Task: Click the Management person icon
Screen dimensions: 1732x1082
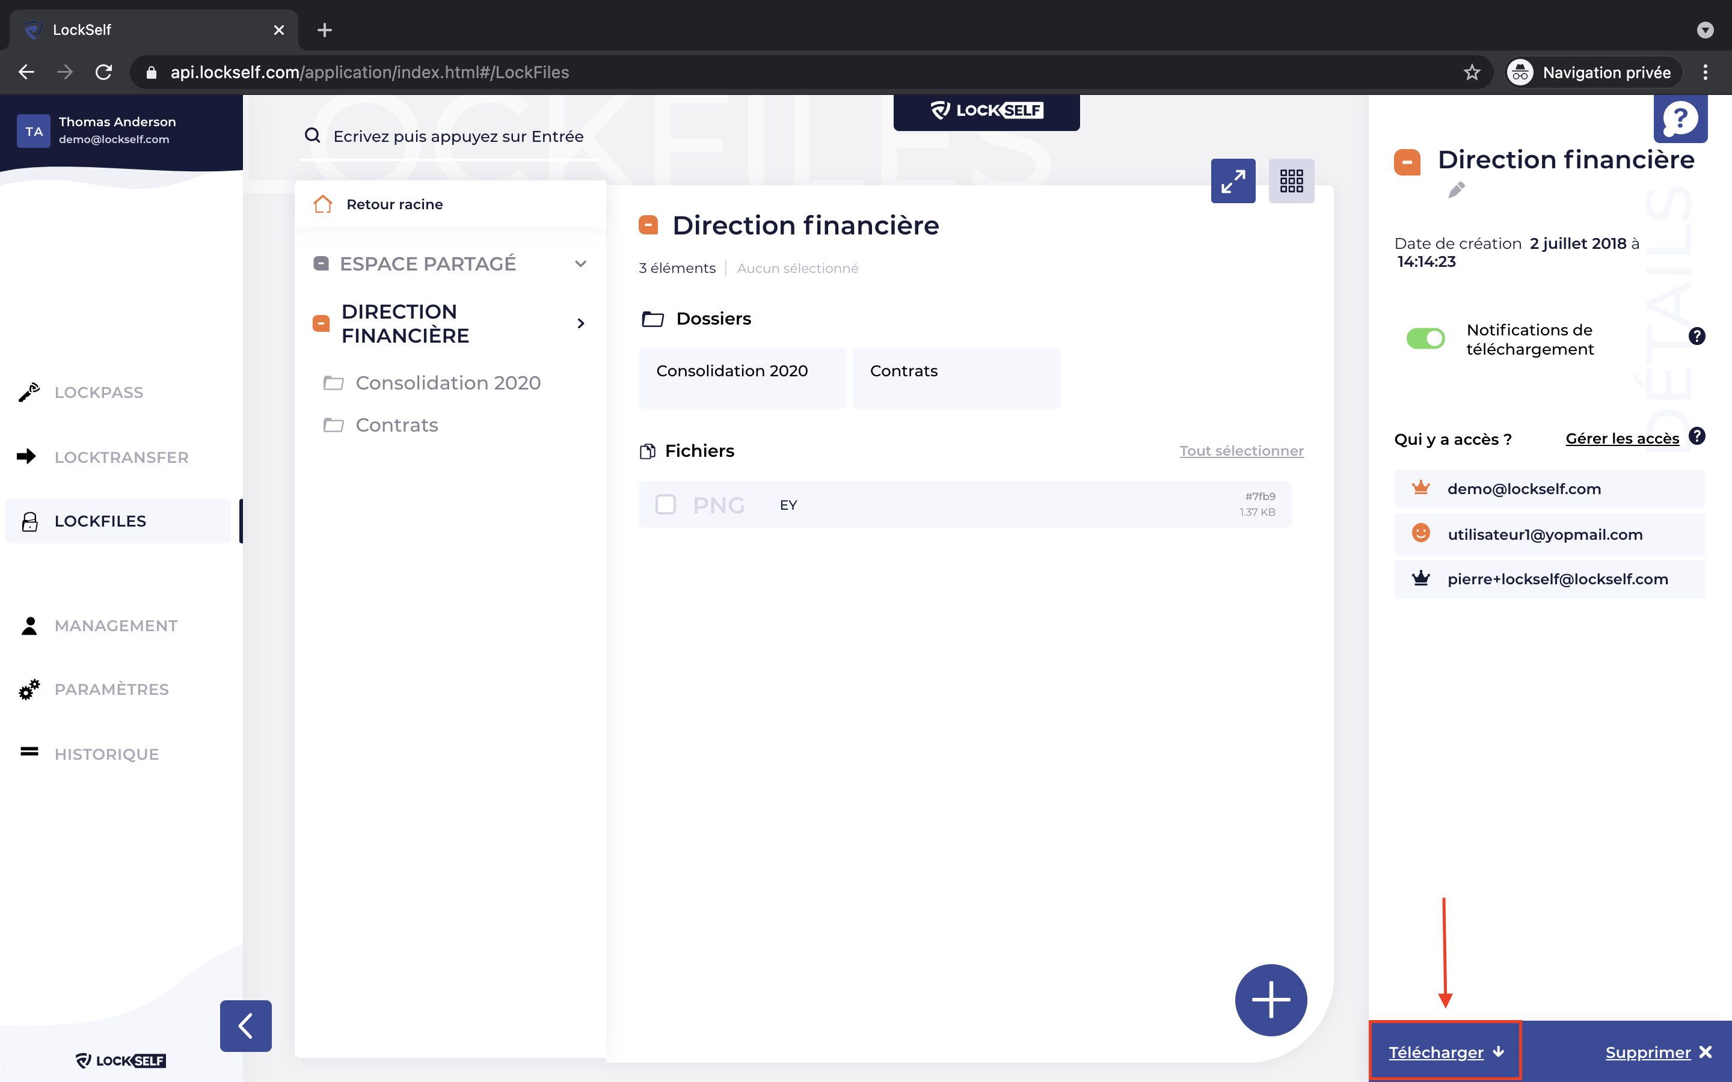Action: pyautogui.click(x=29, y=625)
